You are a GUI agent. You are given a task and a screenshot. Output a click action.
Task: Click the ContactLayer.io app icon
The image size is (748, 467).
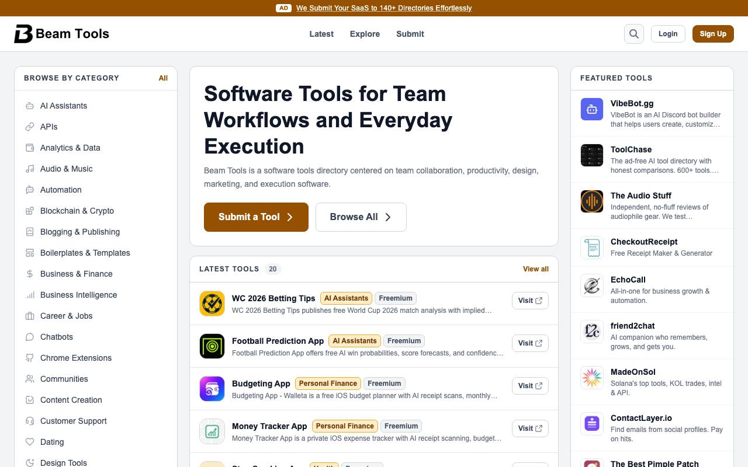tap(592, 424)
